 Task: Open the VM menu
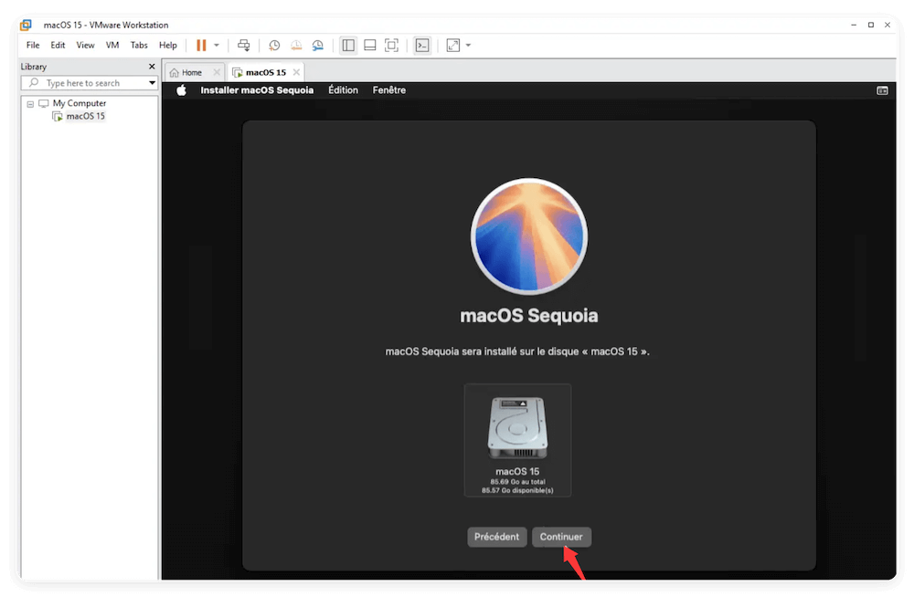click(x=112, y=44)
